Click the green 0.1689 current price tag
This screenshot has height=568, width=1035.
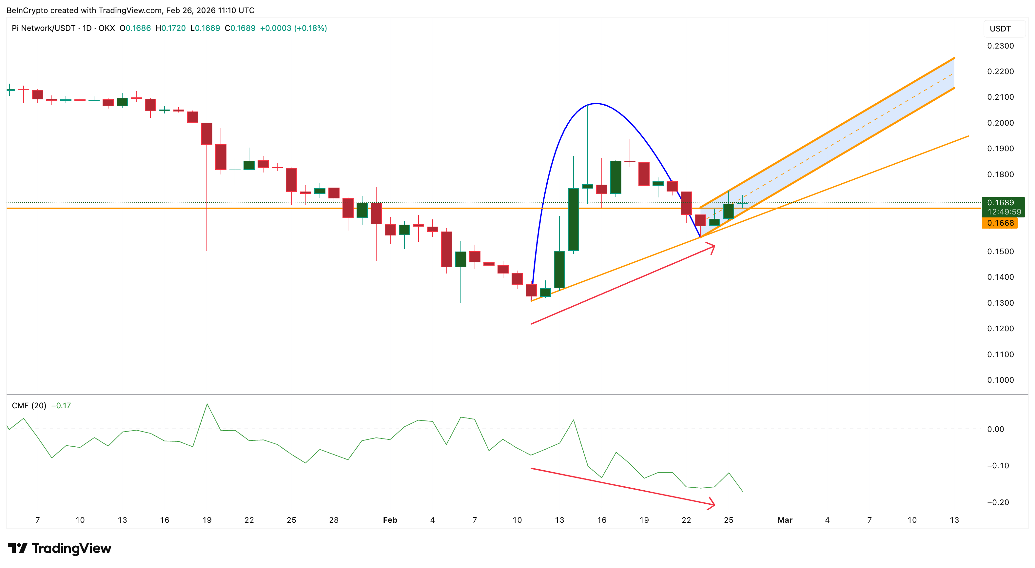1000,203
